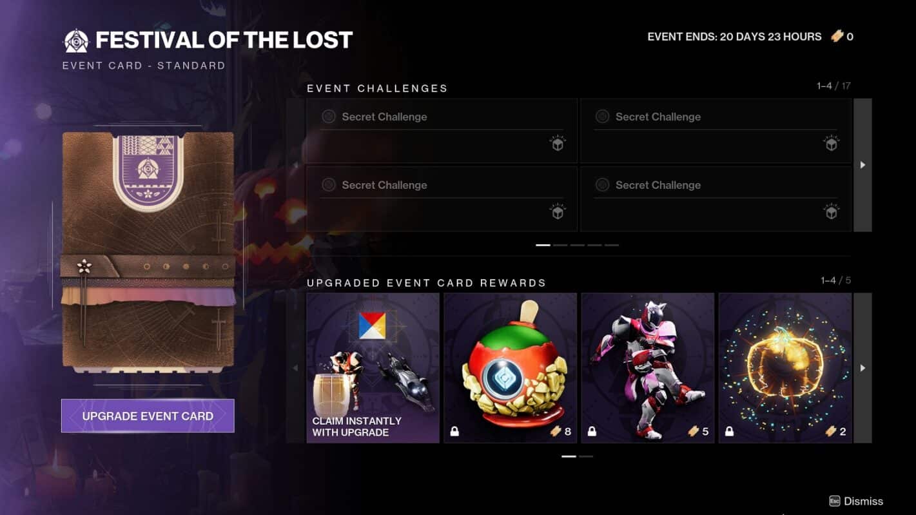Click the top-right Secret Challenge reward cube icon

click(x=832, y=144)
